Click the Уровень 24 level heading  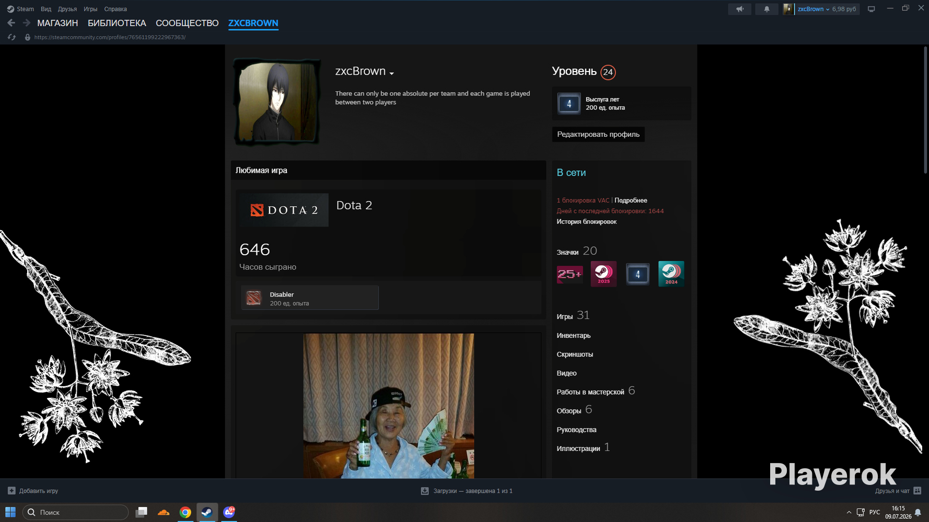pos(584,72)
